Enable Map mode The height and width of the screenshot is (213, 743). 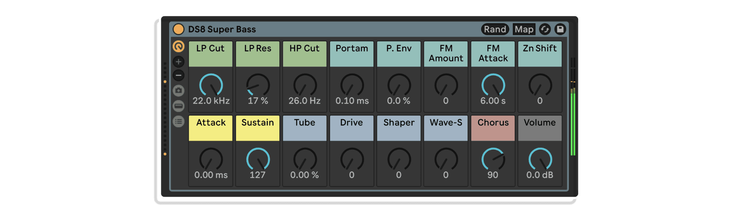(x=524, y=29)
